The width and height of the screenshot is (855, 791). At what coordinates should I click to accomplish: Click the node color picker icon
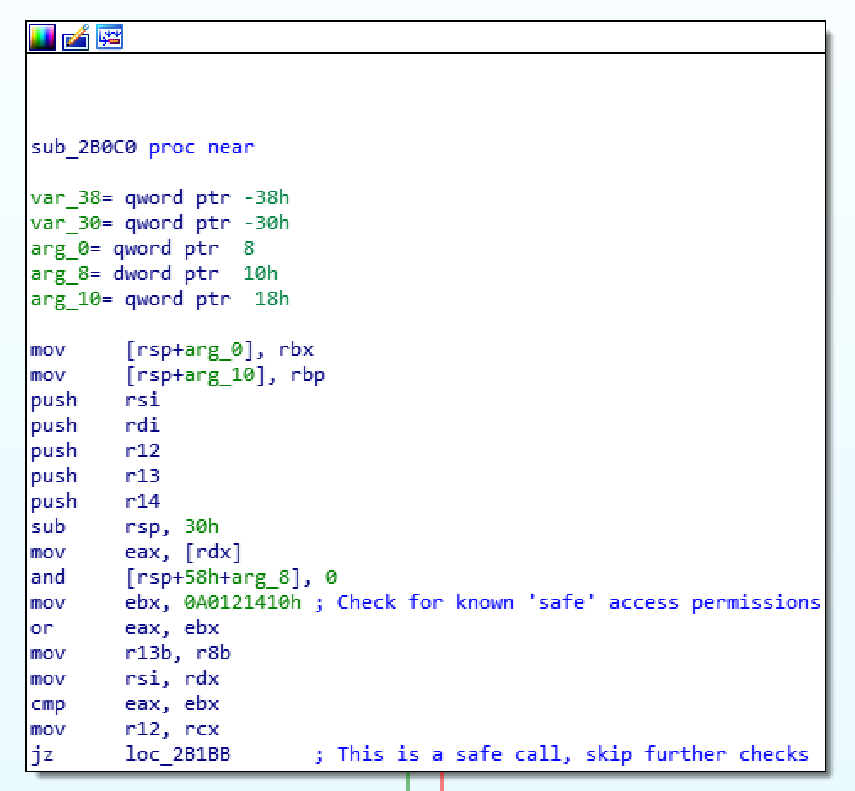tap(42, 36)
